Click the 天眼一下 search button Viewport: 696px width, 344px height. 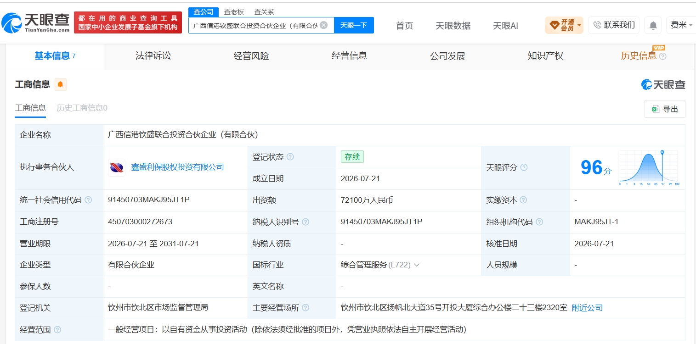tap(354, 25)
